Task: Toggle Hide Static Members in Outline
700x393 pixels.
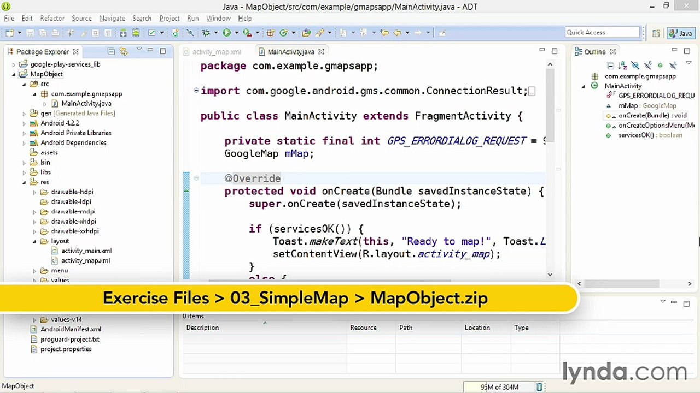Action: click(x=647, y=65)
